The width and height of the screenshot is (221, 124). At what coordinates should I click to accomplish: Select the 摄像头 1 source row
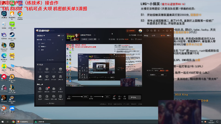point(50,47)
